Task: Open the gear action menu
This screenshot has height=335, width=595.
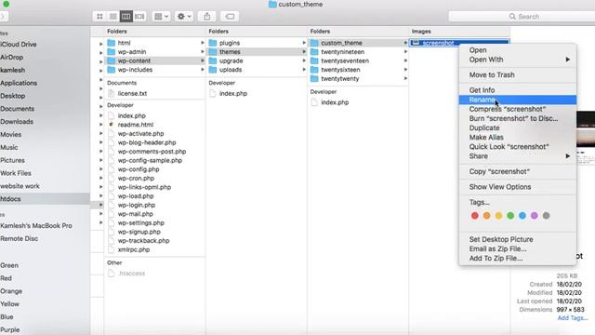Action: coord(184,17)
